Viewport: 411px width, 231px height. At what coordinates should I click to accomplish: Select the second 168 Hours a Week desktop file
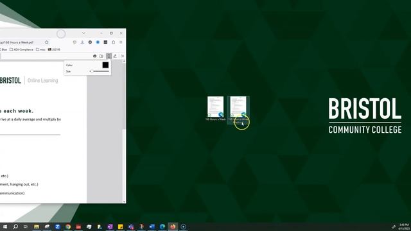point(238,110)
